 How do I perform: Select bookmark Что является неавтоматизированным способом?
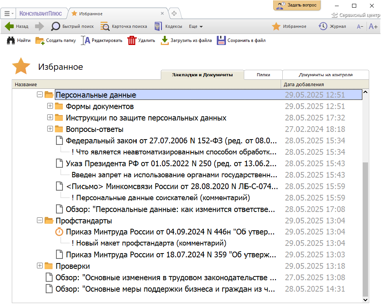174,152
